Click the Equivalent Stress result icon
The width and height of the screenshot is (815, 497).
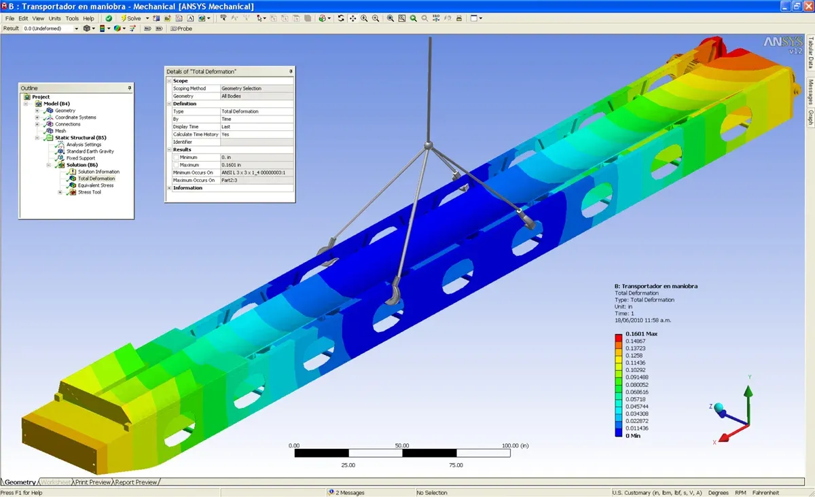point(73,185)
